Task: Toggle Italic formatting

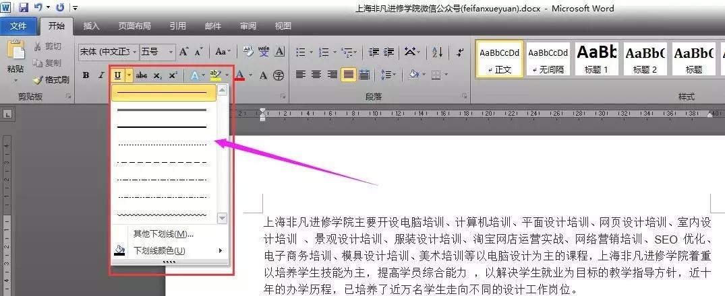Action: coord(101,75)
